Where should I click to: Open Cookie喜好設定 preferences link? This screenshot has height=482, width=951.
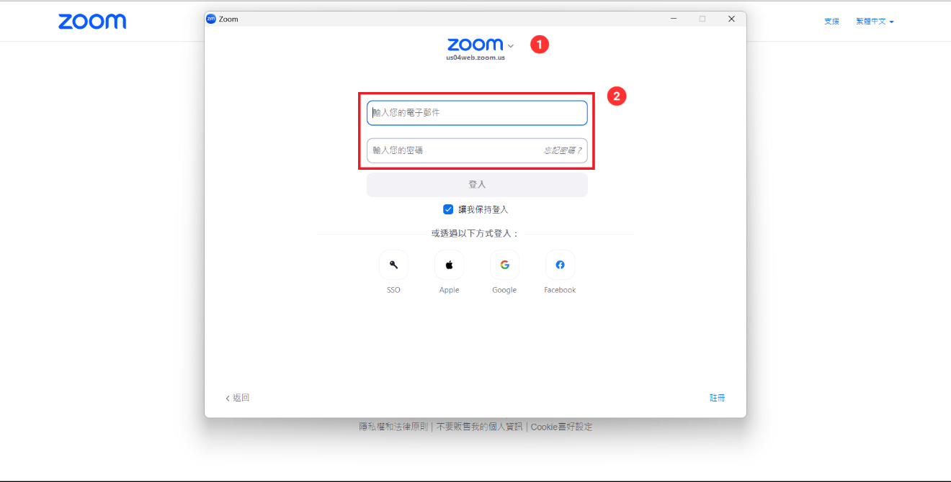pos(561,427)
